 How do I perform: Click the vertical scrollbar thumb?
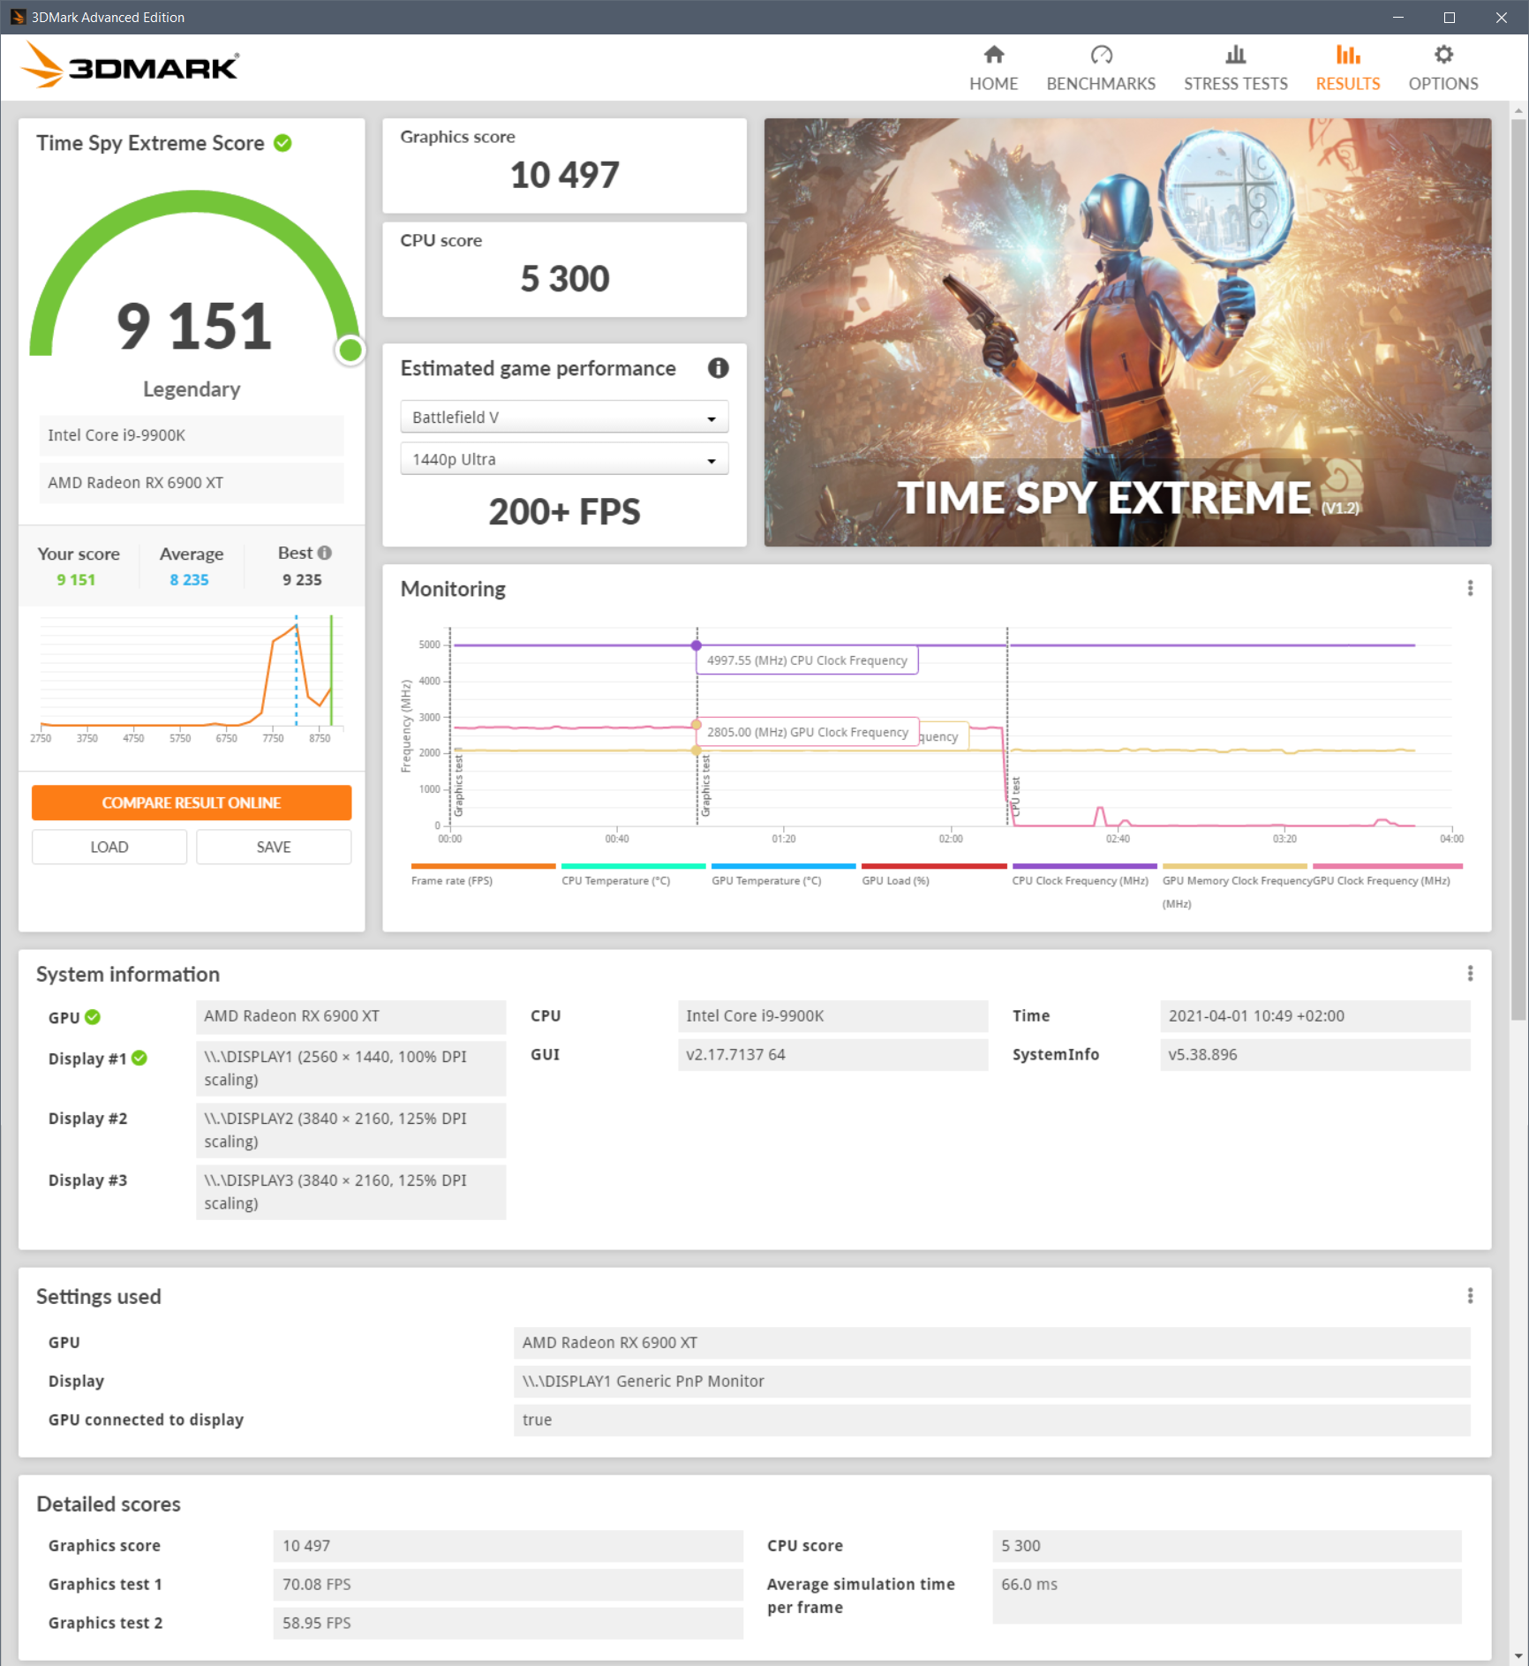(x=1518, y=569)
